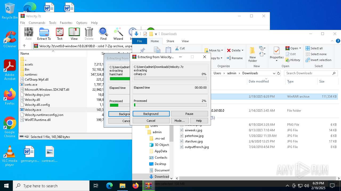Open the File tab in Explorer
341x191 pixels.
[x=140, y=41]
